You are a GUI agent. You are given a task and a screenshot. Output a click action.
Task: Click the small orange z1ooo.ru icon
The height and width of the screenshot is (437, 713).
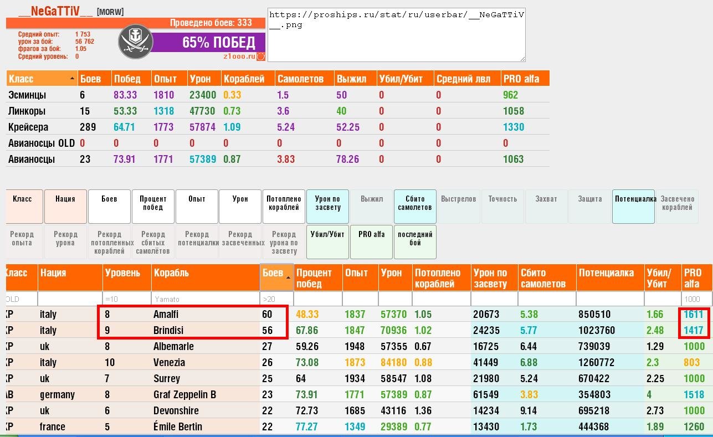(x=261, y=56)
